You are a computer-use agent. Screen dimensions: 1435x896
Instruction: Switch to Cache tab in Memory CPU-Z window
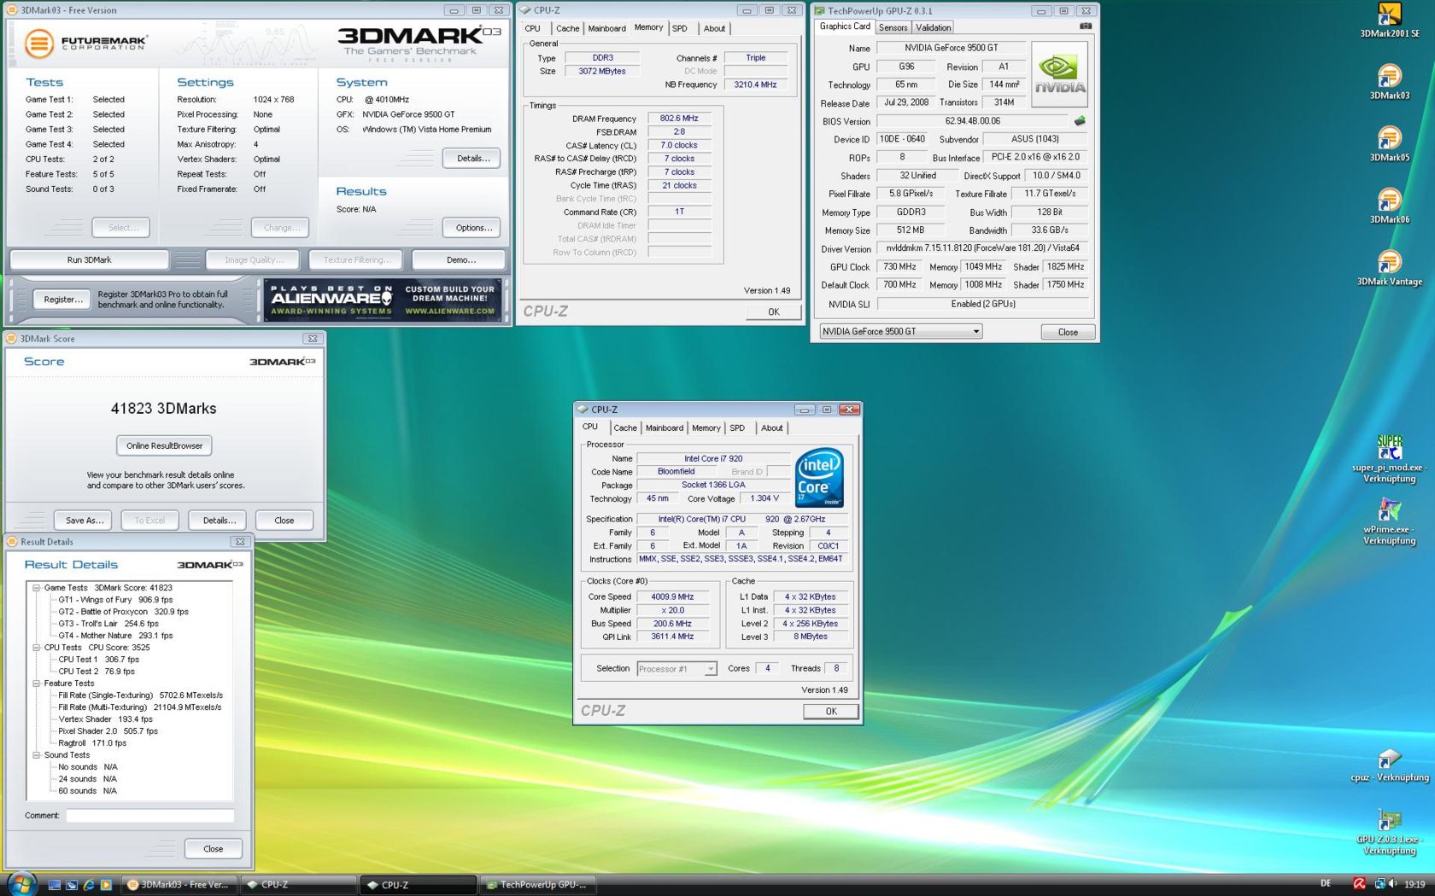pos(568,28)
